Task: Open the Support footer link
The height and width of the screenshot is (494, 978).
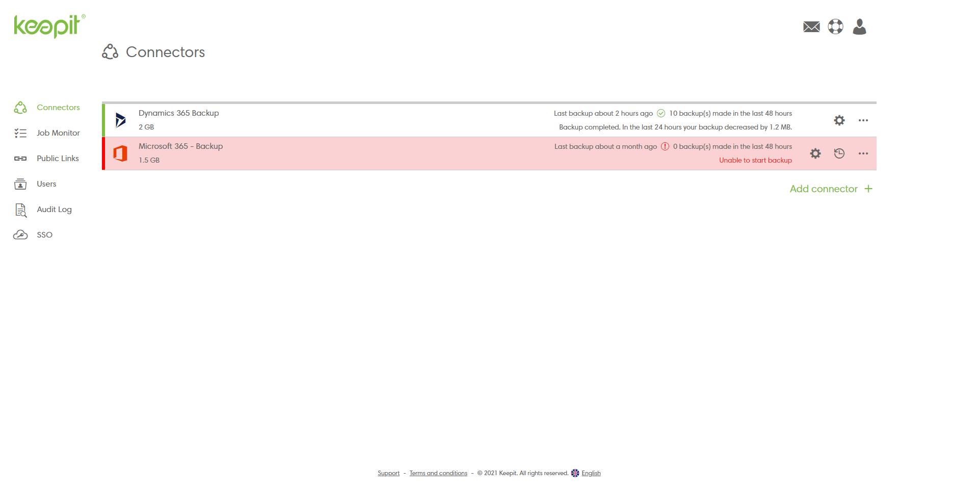Action: click(x=388, y=473)
